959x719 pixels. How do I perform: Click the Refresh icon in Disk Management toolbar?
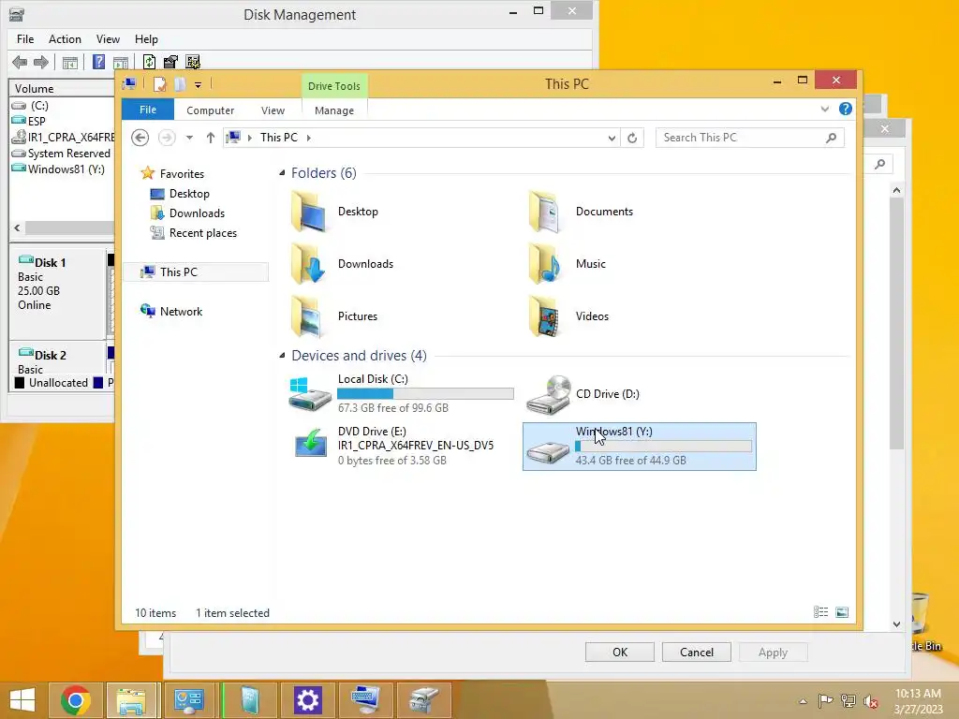coord(149,62)
